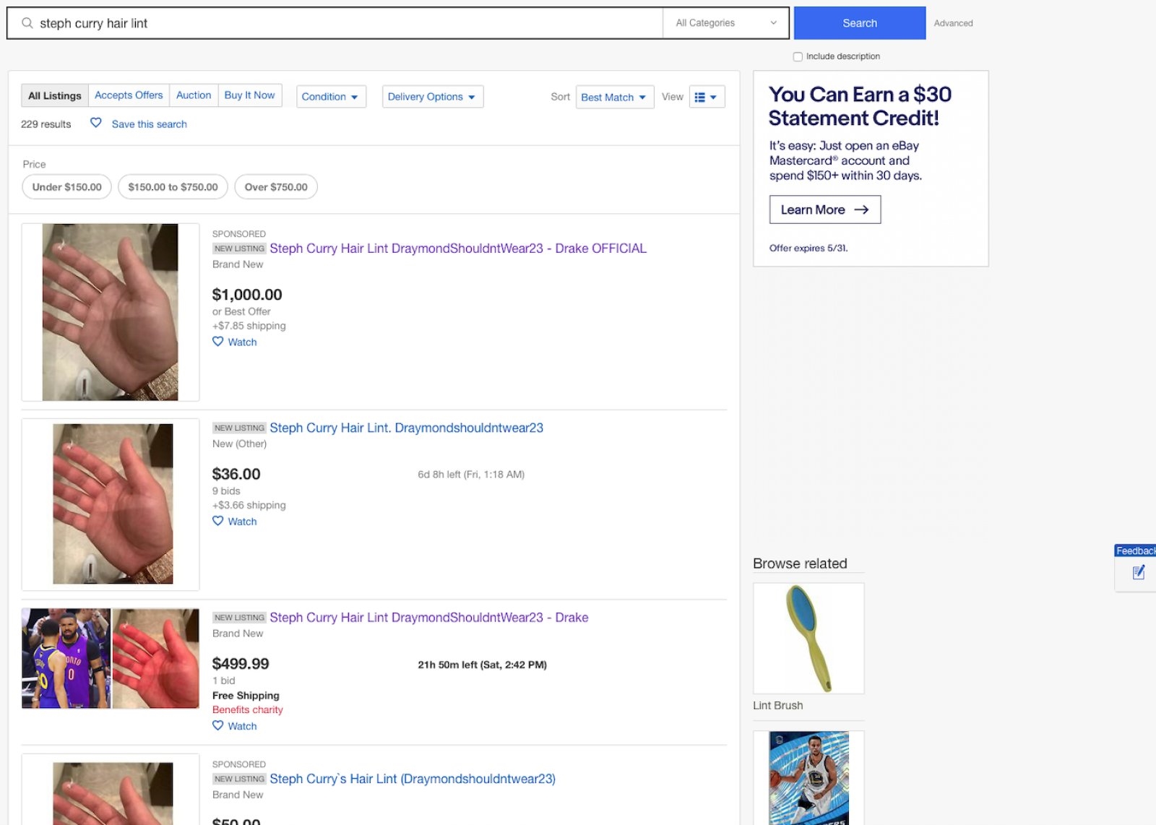Viewport: 1156px width, 825px height.
Task: Click the Watch text on $36.00 listing
Action: coord(242,522)
